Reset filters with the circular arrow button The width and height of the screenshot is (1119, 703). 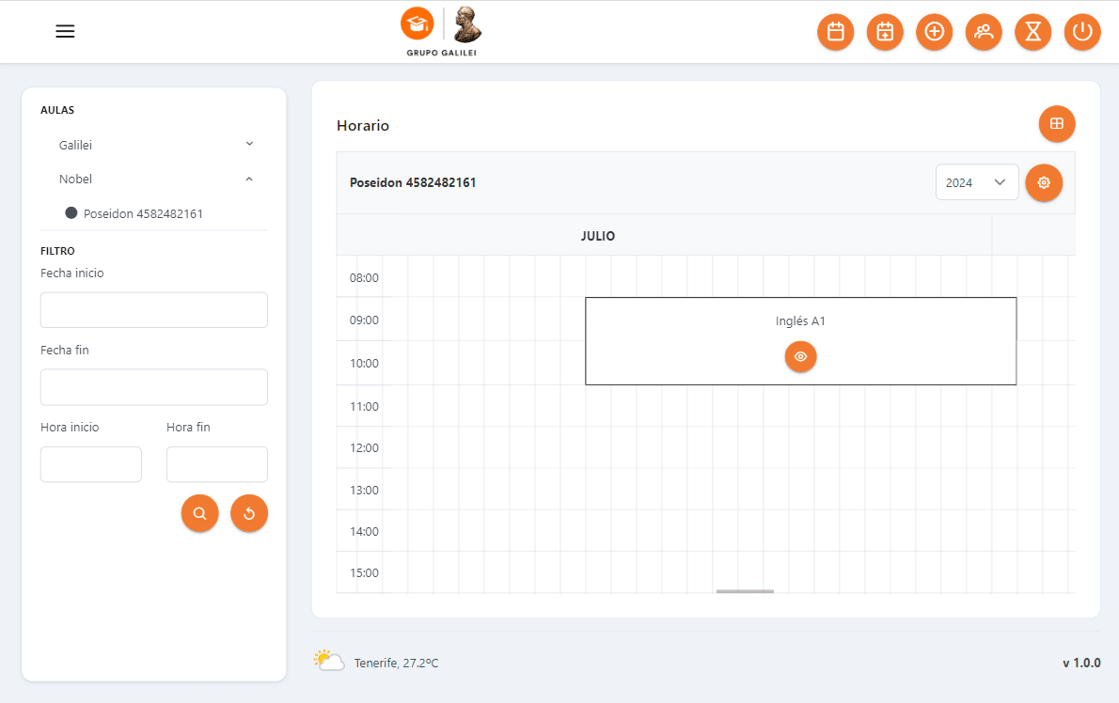pyautogui.click(x=249, y=513)
